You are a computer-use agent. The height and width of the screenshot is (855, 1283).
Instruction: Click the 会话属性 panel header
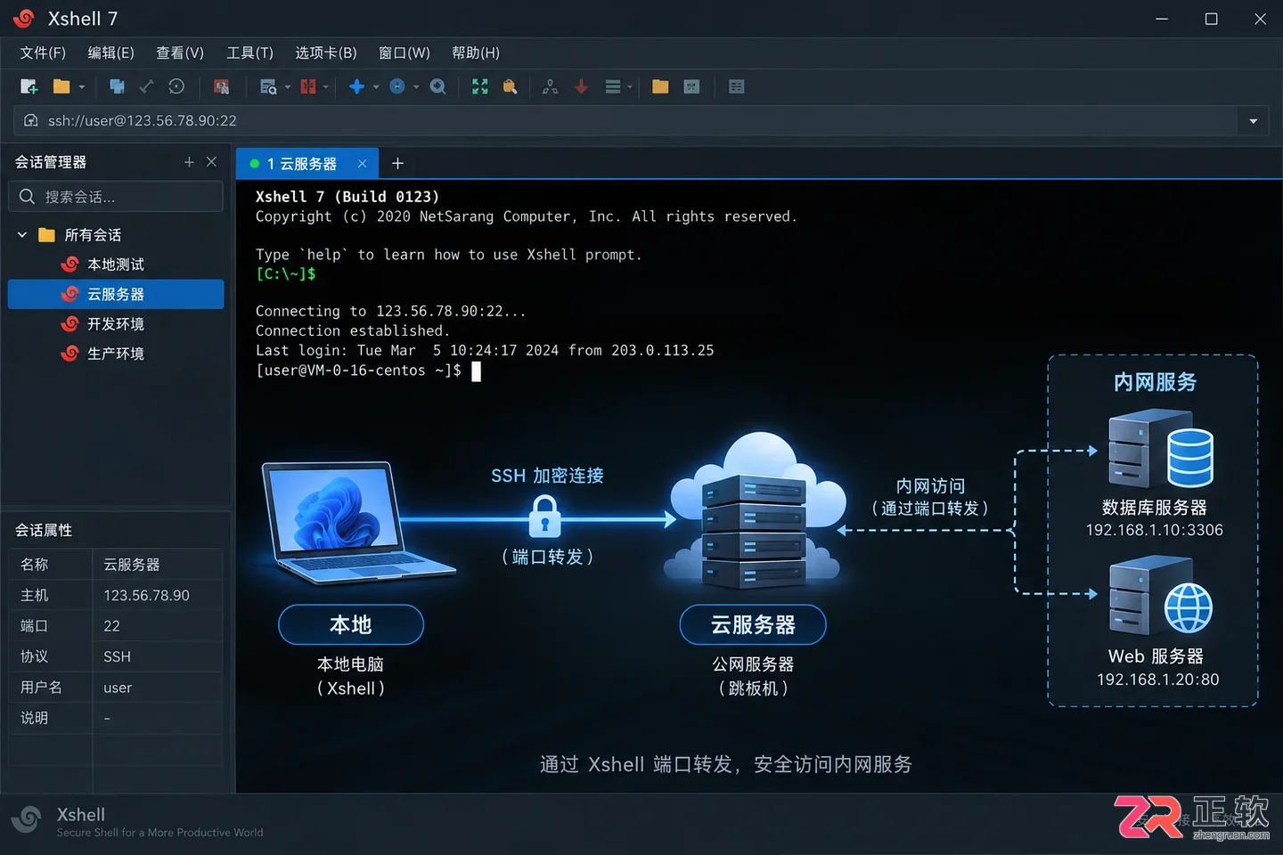44,530
